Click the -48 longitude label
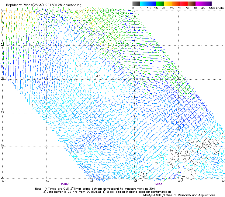Screen dimensions: 225x197 click(179, 181)
